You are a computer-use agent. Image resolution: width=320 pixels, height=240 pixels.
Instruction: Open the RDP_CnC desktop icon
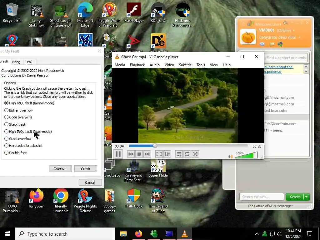(x=158, y=13)
